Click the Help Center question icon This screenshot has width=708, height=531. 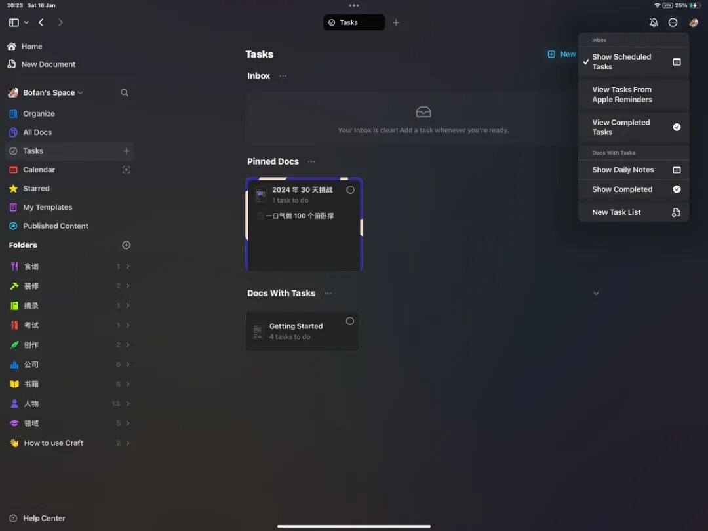(x=14, y=519)
